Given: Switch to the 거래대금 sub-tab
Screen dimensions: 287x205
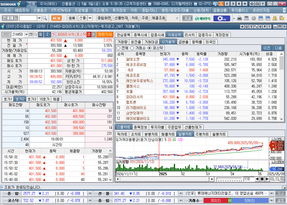Looking at the screenshot, I should pyautogui.click(x=151, y=42).
